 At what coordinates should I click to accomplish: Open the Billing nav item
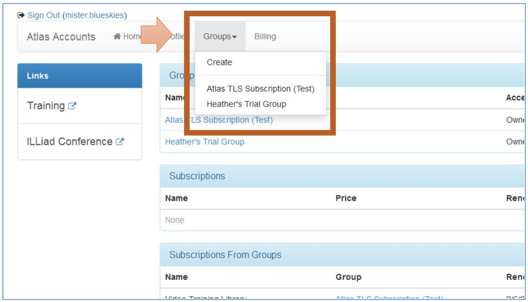265,37
